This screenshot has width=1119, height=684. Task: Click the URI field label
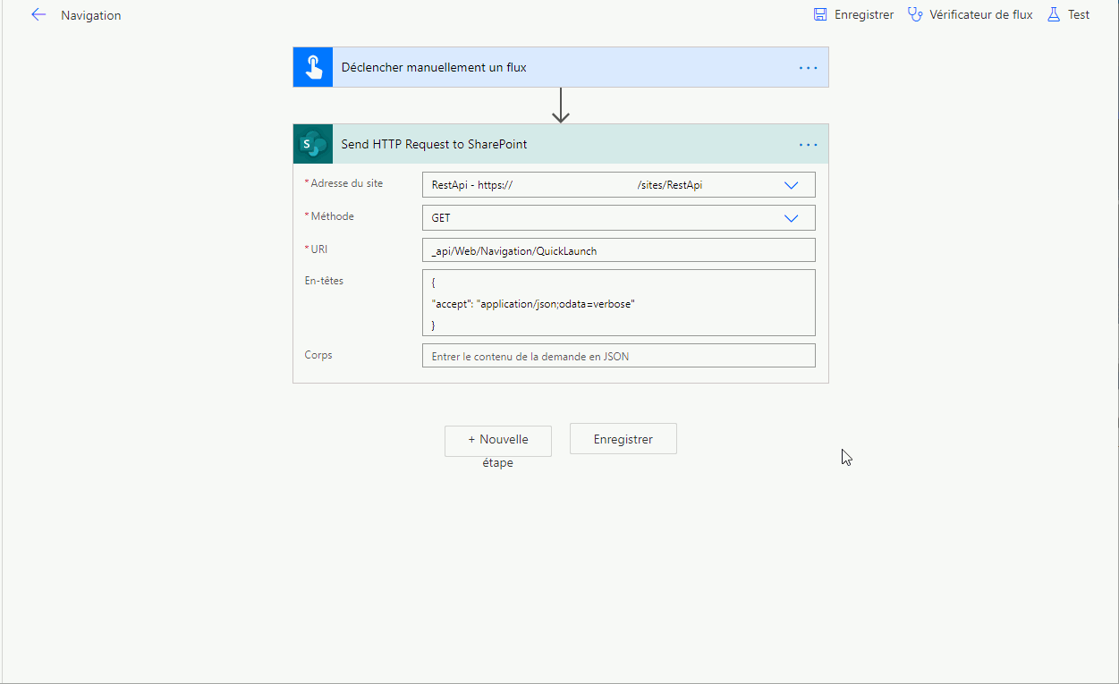click(318, 249)
